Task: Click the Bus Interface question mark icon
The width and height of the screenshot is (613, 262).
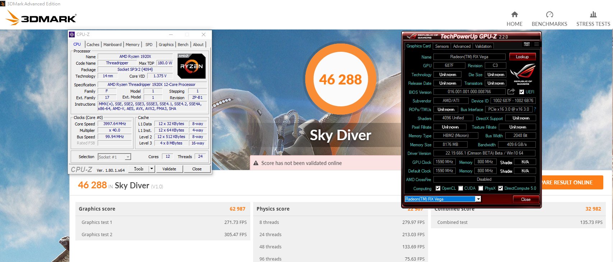Action: tap(535, 109)
